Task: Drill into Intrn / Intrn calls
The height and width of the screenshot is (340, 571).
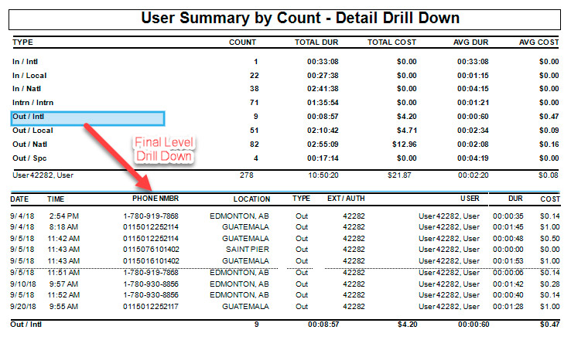Action: pyautogui.click(x=32, y=103)
